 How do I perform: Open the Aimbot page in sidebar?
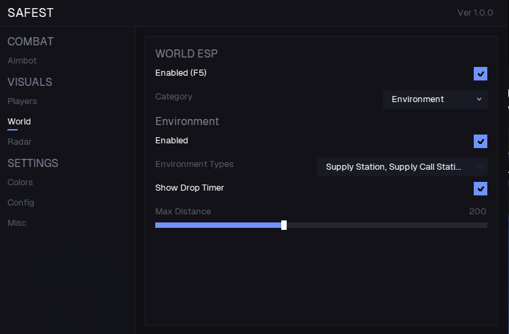click(22, 61)
